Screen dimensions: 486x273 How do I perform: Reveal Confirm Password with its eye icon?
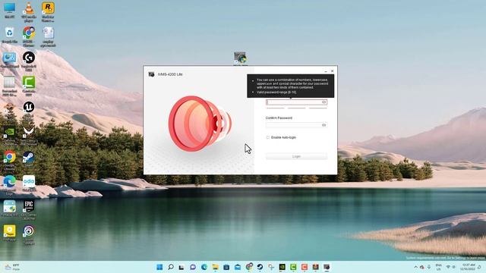tap(324, 125)
